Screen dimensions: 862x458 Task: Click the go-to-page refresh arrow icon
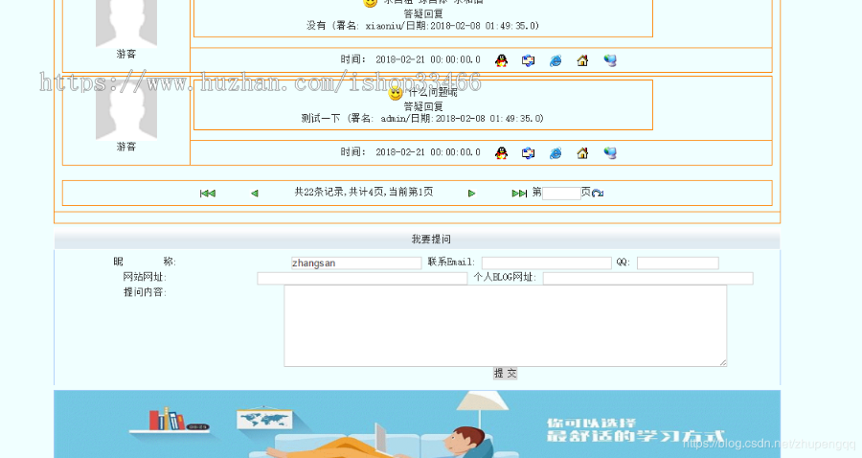tap(598, 193)
